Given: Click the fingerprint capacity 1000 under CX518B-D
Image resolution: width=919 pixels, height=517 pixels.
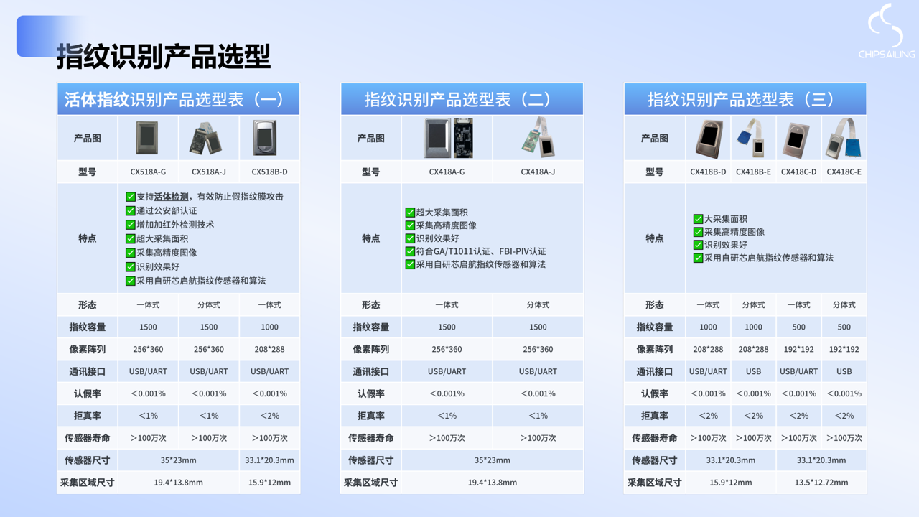Looking at the screenshot, I should [x=269, y=327].
